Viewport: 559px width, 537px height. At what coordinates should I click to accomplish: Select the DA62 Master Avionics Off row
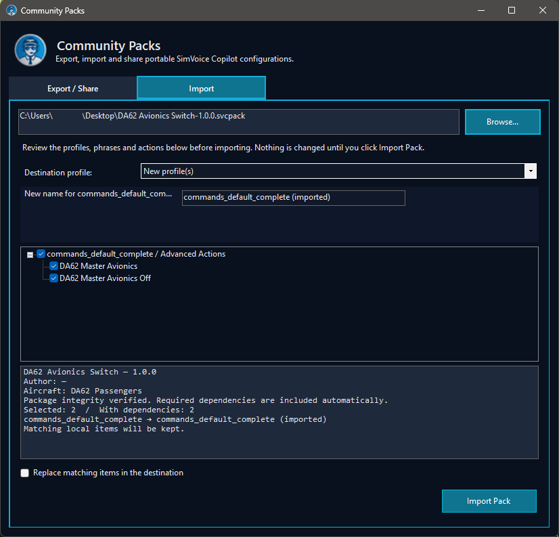[x=105, y=278]
